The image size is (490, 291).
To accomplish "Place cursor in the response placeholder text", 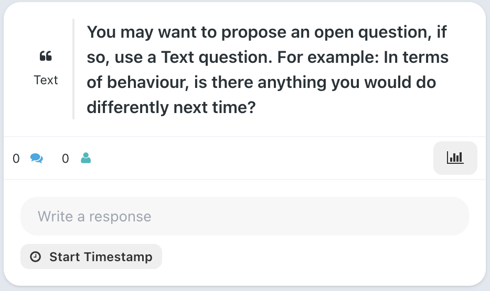I will 94,217.
